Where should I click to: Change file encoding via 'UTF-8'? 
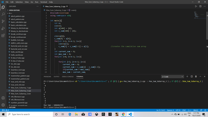[178, 110]
